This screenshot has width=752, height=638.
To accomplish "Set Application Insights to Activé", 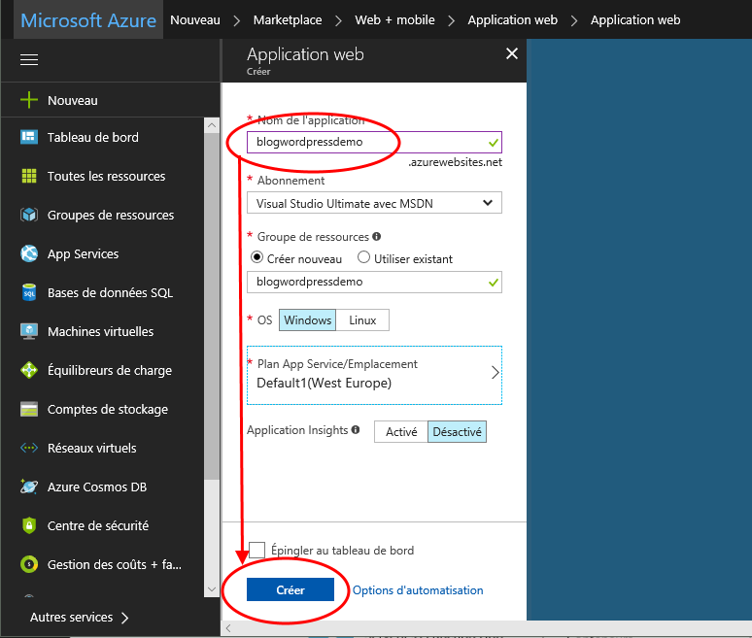I will point(401,432).
